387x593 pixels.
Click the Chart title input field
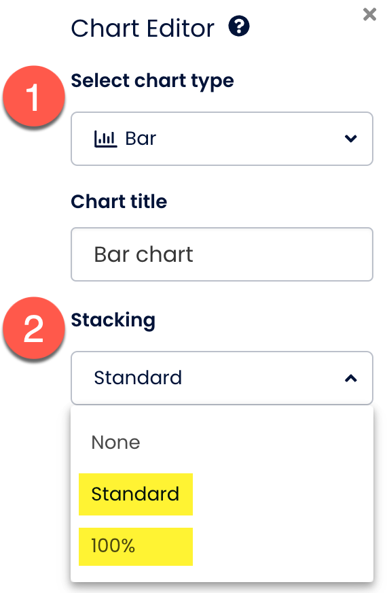(x=222, y=254)
